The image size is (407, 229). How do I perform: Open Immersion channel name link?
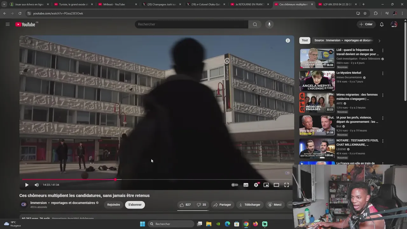coord(63,203)
